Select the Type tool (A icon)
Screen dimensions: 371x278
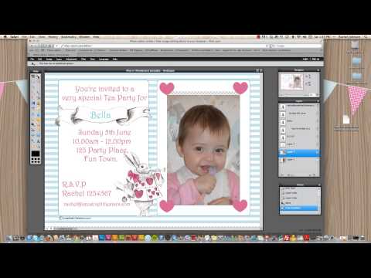tap(39, 141)
